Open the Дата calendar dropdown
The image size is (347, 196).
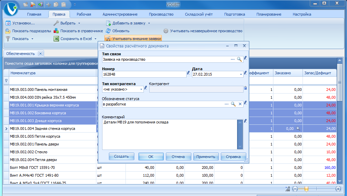(241, 74)
